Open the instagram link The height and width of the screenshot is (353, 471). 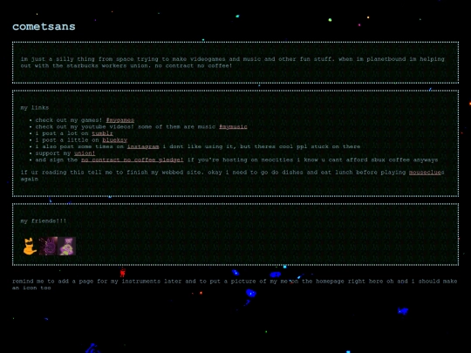[x=143, y=146]
